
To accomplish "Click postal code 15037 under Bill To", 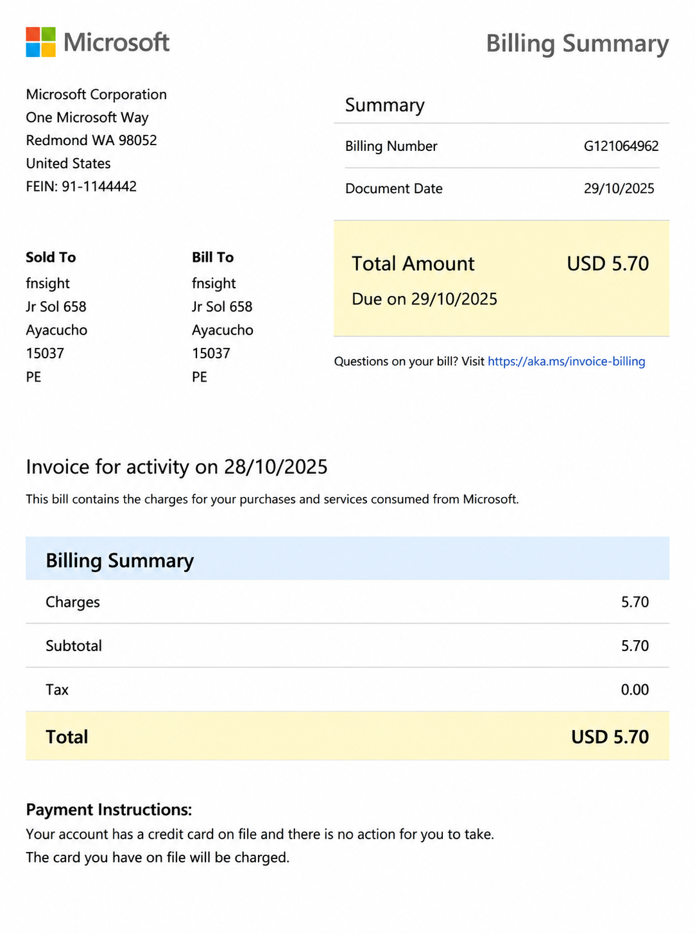I will click(x=211, y=353).
